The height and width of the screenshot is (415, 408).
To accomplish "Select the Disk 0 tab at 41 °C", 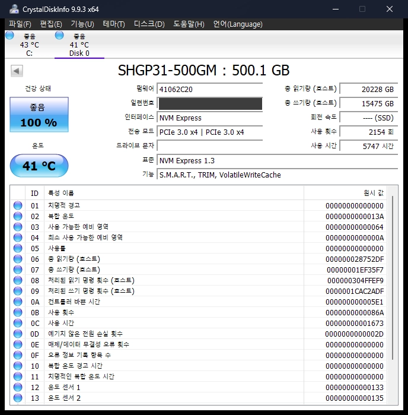I will click(x=79, y=45).
